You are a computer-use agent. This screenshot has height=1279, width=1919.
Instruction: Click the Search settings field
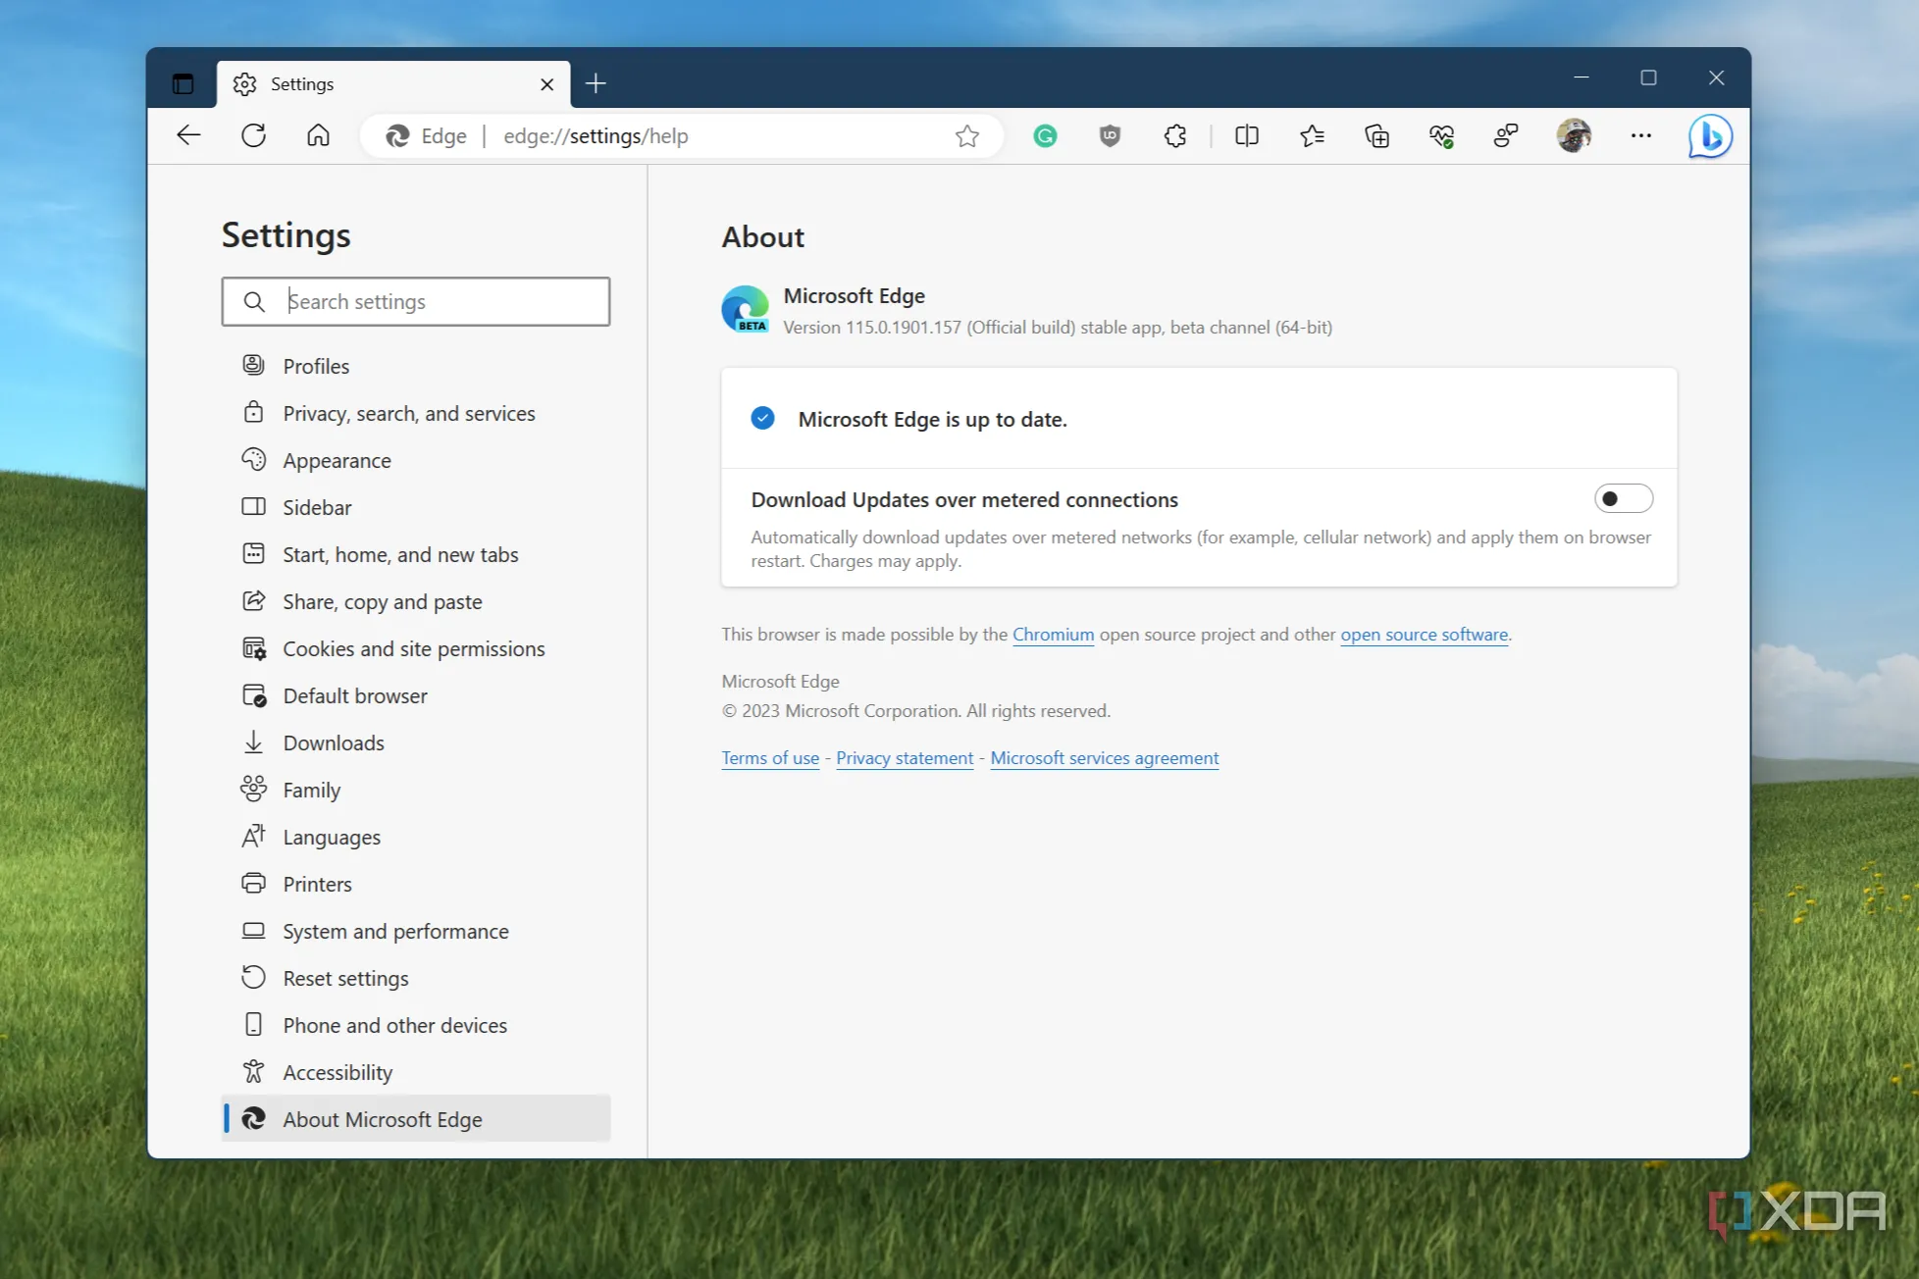[x=416, y=301]
